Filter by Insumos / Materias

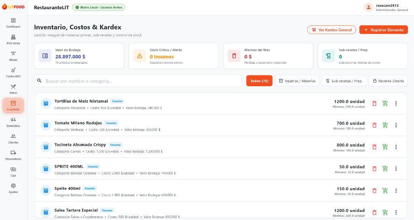click(297, 81)
